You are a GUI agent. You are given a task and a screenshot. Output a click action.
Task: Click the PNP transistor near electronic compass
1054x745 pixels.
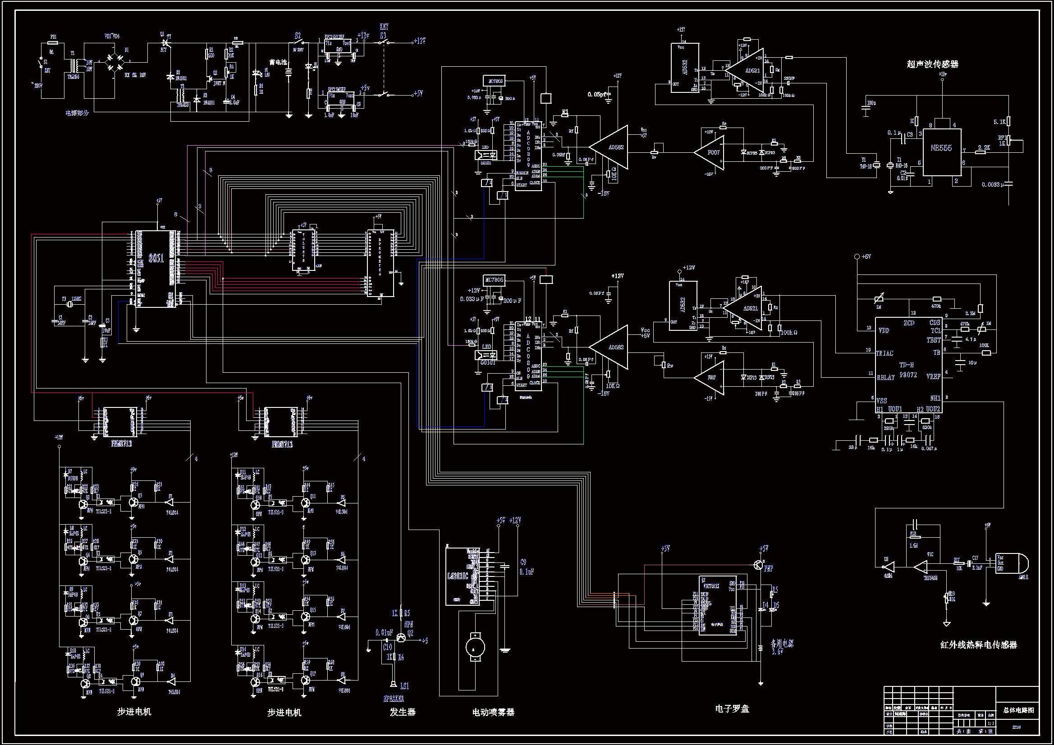point(758,565)
